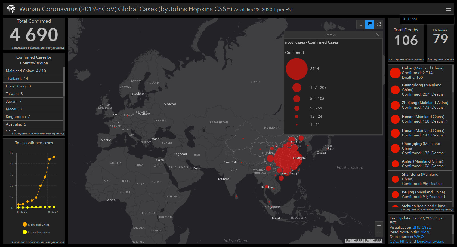Select the Chongqing province entry
The image size is (457, 247).
[420, 148]
